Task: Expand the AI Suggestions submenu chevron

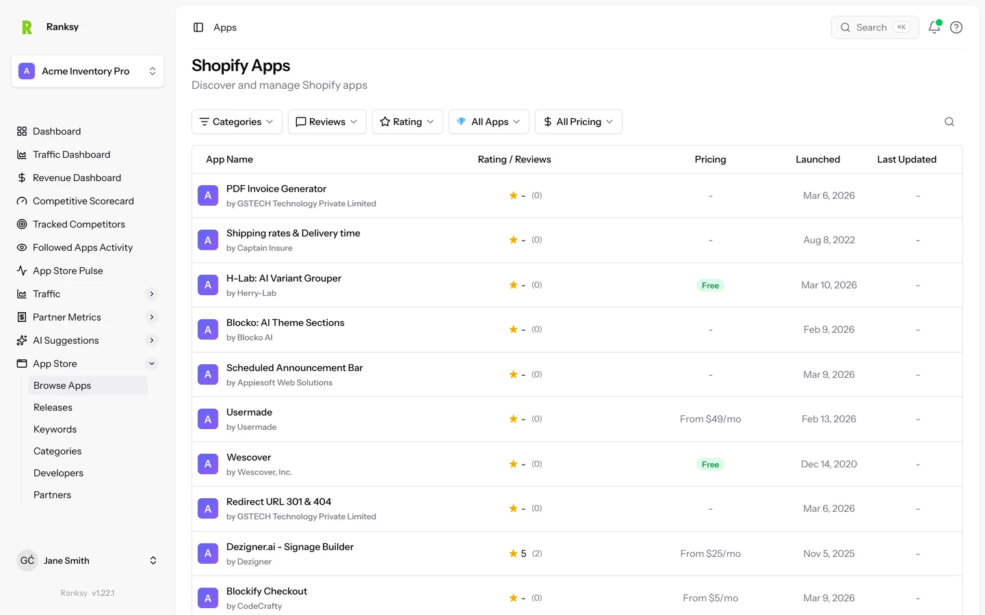Action: point(152,340)
